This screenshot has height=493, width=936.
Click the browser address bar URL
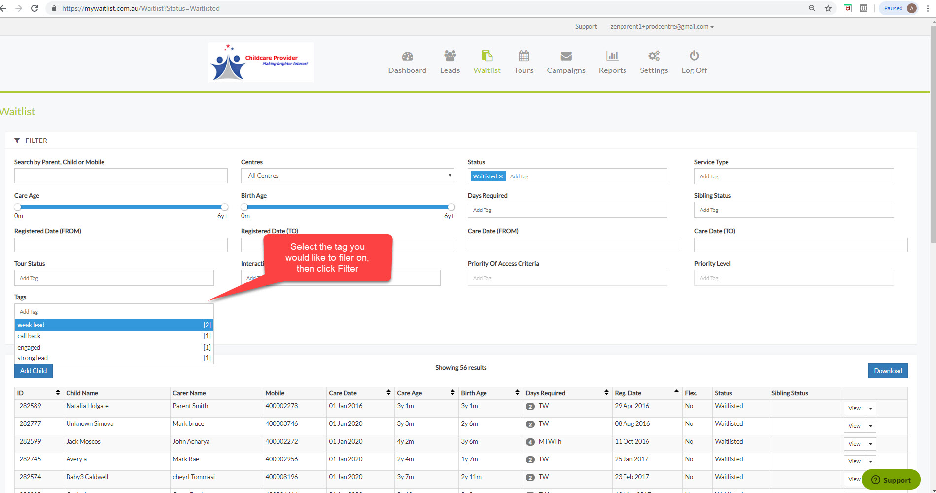[141, 8]
